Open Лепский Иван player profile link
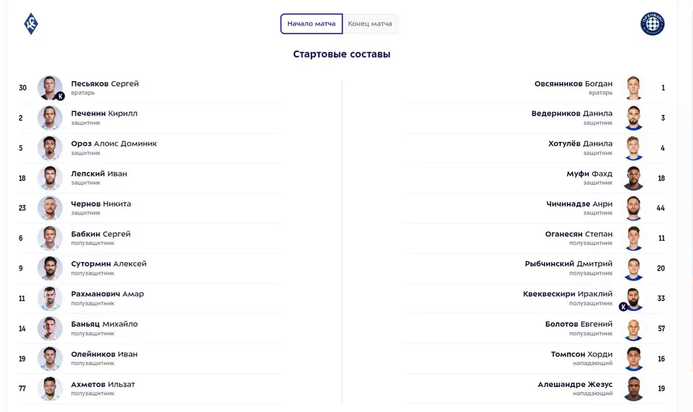 99,174
